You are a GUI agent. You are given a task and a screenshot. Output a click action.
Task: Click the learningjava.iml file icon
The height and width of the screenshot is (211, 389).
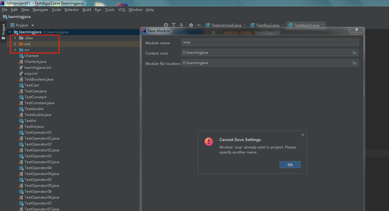point(21,68)
